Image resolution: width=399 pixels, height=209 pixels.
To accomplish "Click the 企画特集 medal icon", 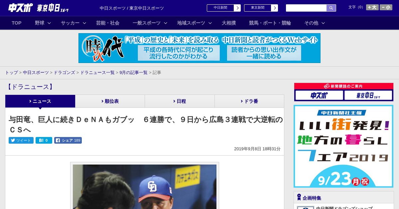I will pyautogui.click(x=299, y=197).
